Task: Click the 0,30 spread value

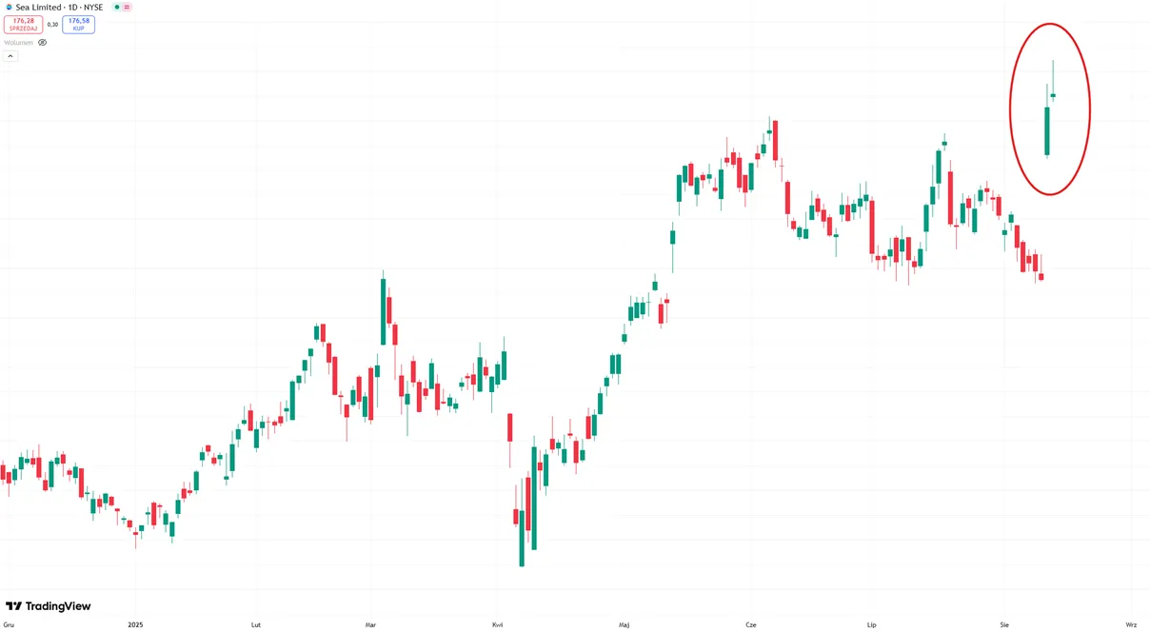Action: pos(52,25)
